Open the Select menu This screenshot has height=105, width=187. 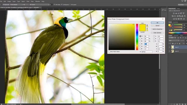[x=23, y=1]
